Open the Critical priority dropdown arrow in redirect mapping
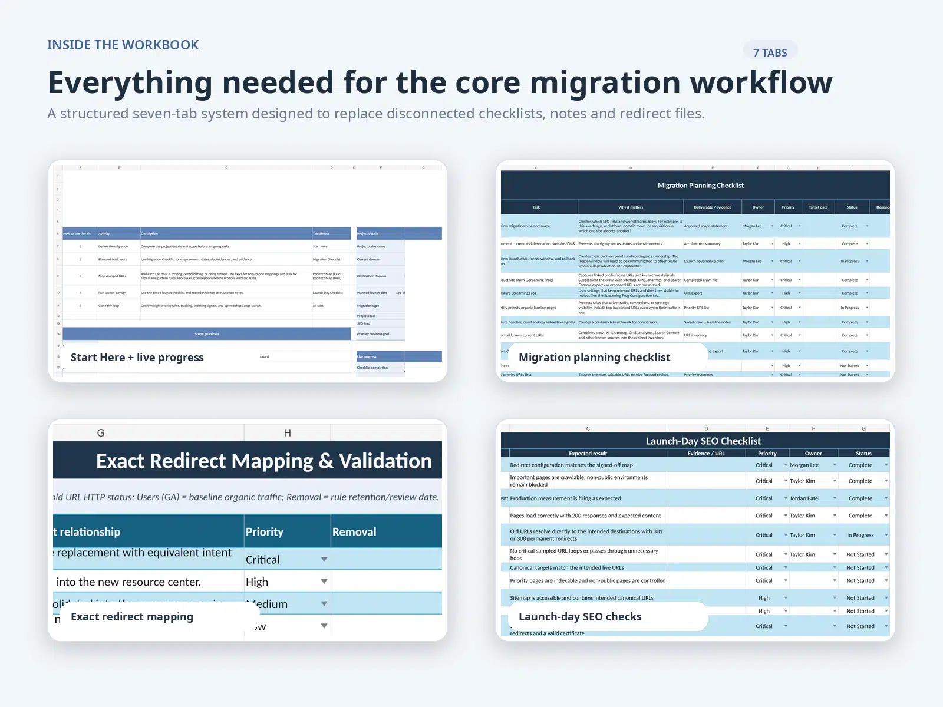Viewport: 943px width, 707px height. tap(324, 559)
